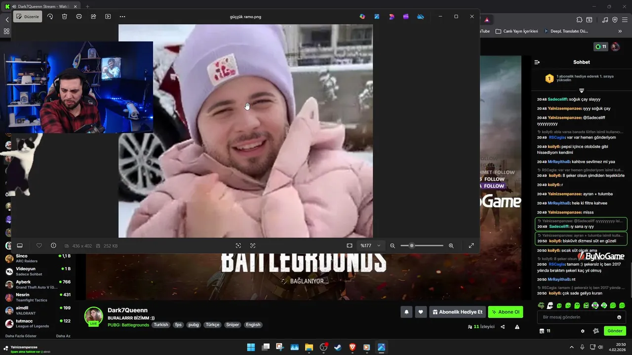Click Daha Fazla Göster in sidebar
632x355 pixels.
pos(21,336)
